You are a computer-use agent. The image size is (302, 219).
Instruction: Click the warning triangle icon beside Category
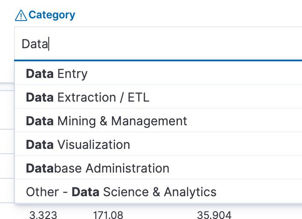pos(21,15)
